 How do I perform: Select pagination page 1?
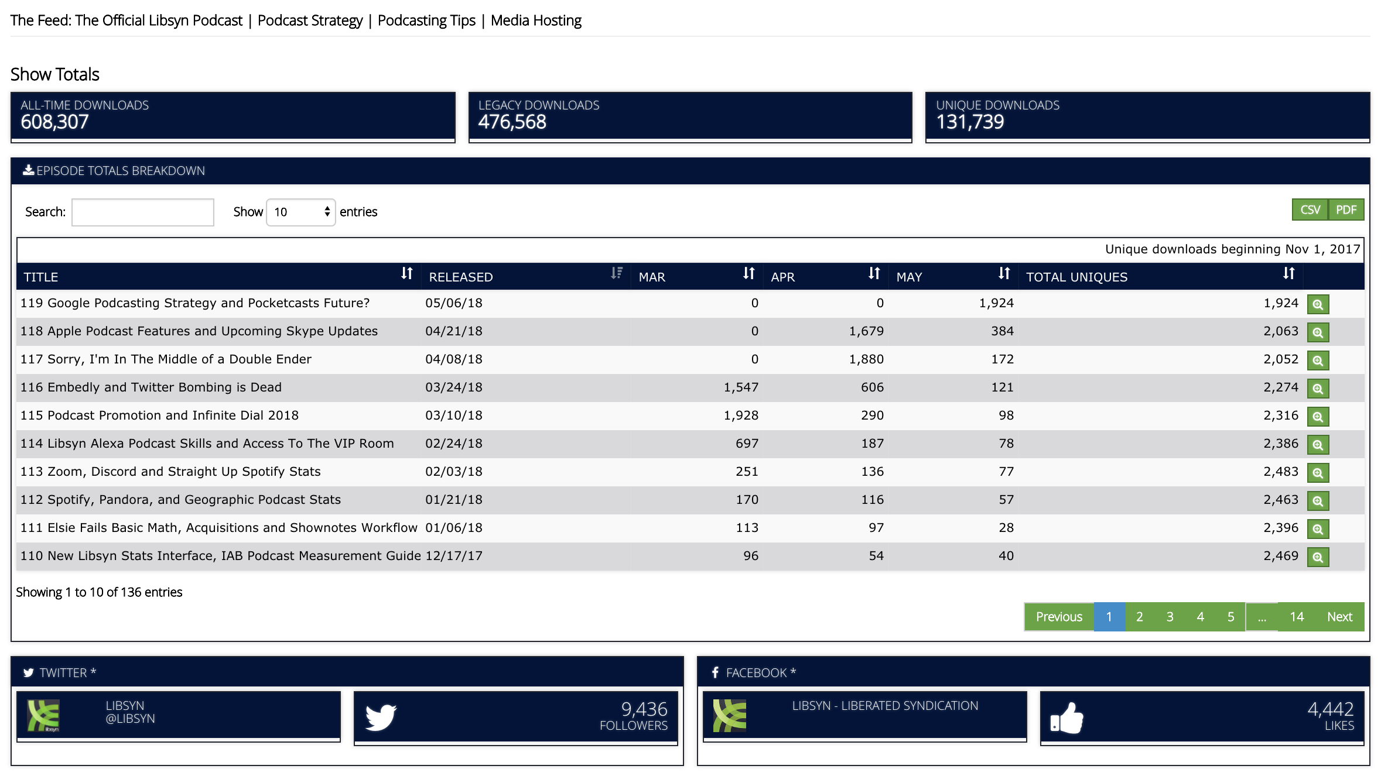[x=1109, y=617]
